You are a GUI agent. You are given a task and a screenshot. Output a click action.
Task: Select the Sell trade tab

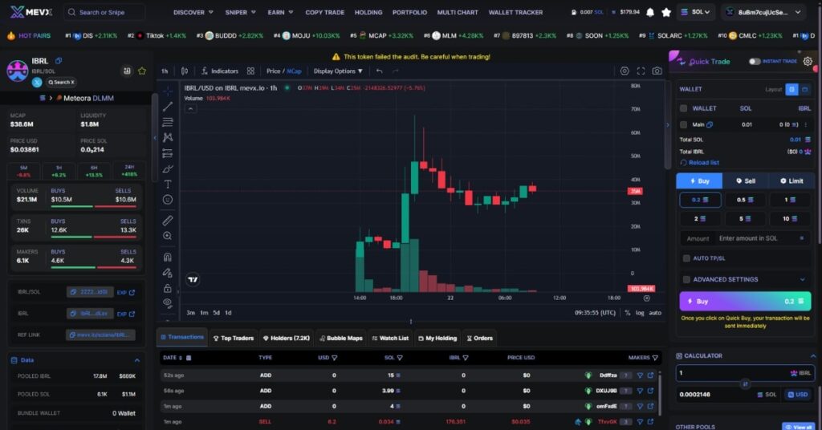pyautogui.click(x=746, y=181)
